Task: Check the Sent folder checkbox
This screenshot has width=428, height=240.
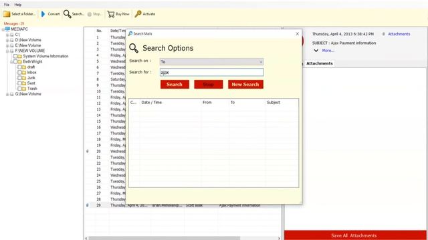Action: click(x=19, y=83)
